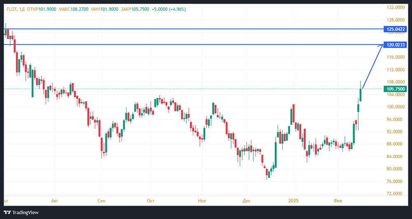Click the blue 120.0233 price tag
This screenshot has width=412, height=219.
(x=395, y=44)
